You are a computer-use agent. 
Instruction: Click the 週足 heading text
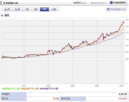tap(7, 15)
